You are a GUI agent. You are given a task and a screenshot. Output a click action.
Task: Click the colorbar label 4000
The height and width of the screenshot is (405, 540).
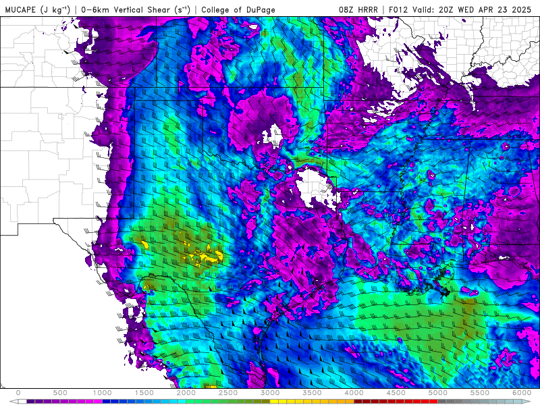pyautogui.click(x=354, y=393)
